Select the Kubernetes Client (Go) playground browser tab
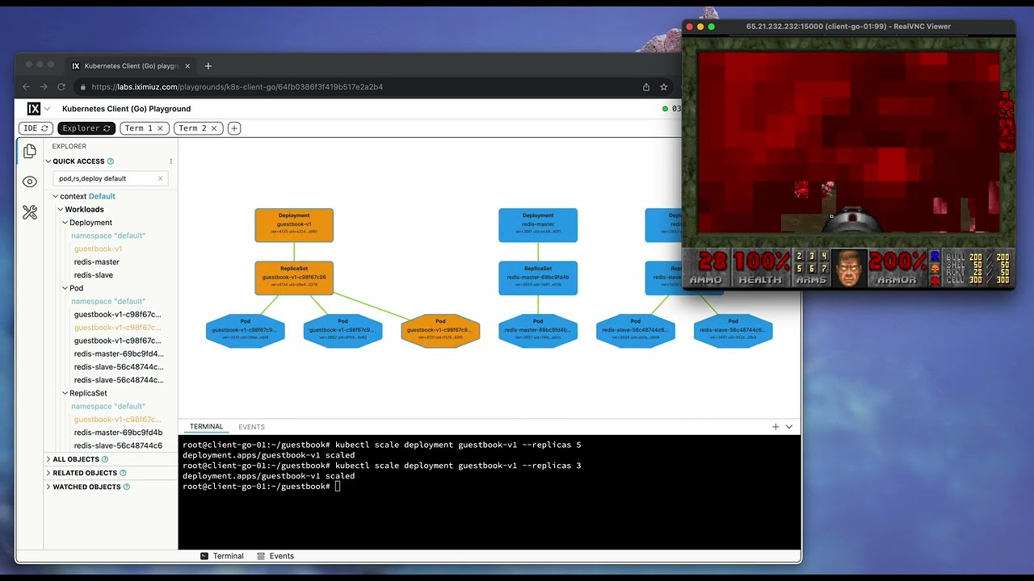This screenshot has width=1034, height=581. (x=129, y=66)
